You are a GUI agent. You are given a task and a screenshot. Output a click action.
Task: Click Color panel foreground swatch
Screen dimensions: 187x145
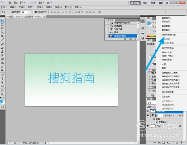pyautogui.click(x=149, y=23)
